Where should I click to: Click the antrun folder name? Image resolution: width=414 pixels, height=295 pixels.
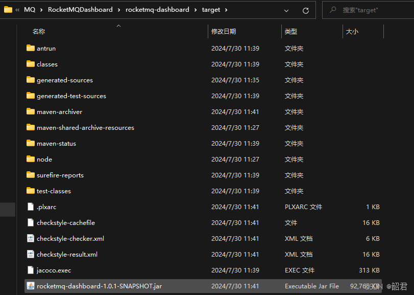tap(46, 49)
